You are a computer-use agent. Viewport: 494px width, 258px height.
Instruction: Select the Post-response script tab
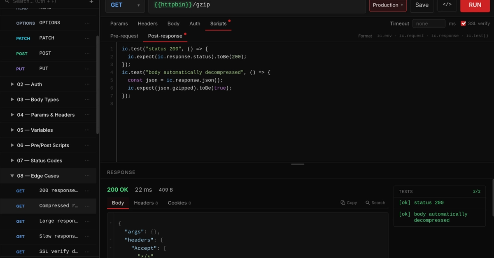pyautogui.click(x=165, y=36)
